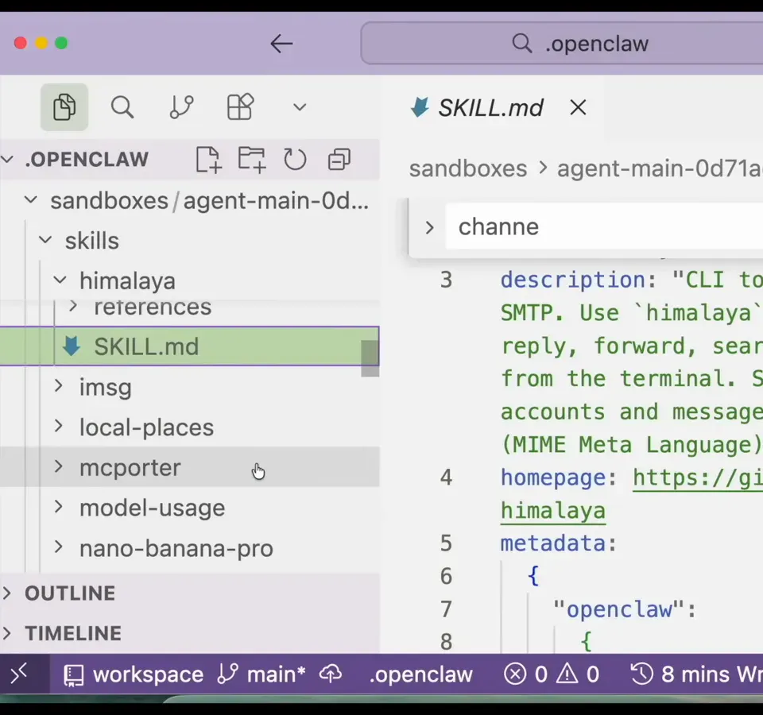
Task: Click the "openclaw" key on line 7
Action: click(x=618, y=609)
